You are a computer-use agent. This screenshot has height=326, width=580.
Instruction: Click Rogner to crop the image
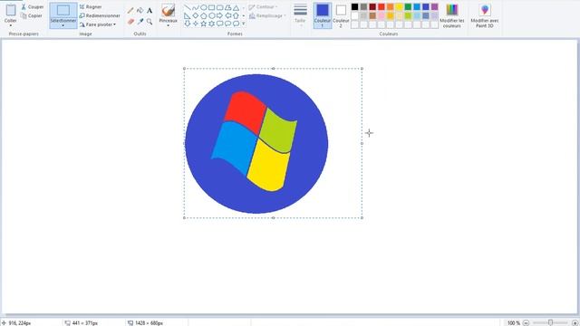(91, 7)
